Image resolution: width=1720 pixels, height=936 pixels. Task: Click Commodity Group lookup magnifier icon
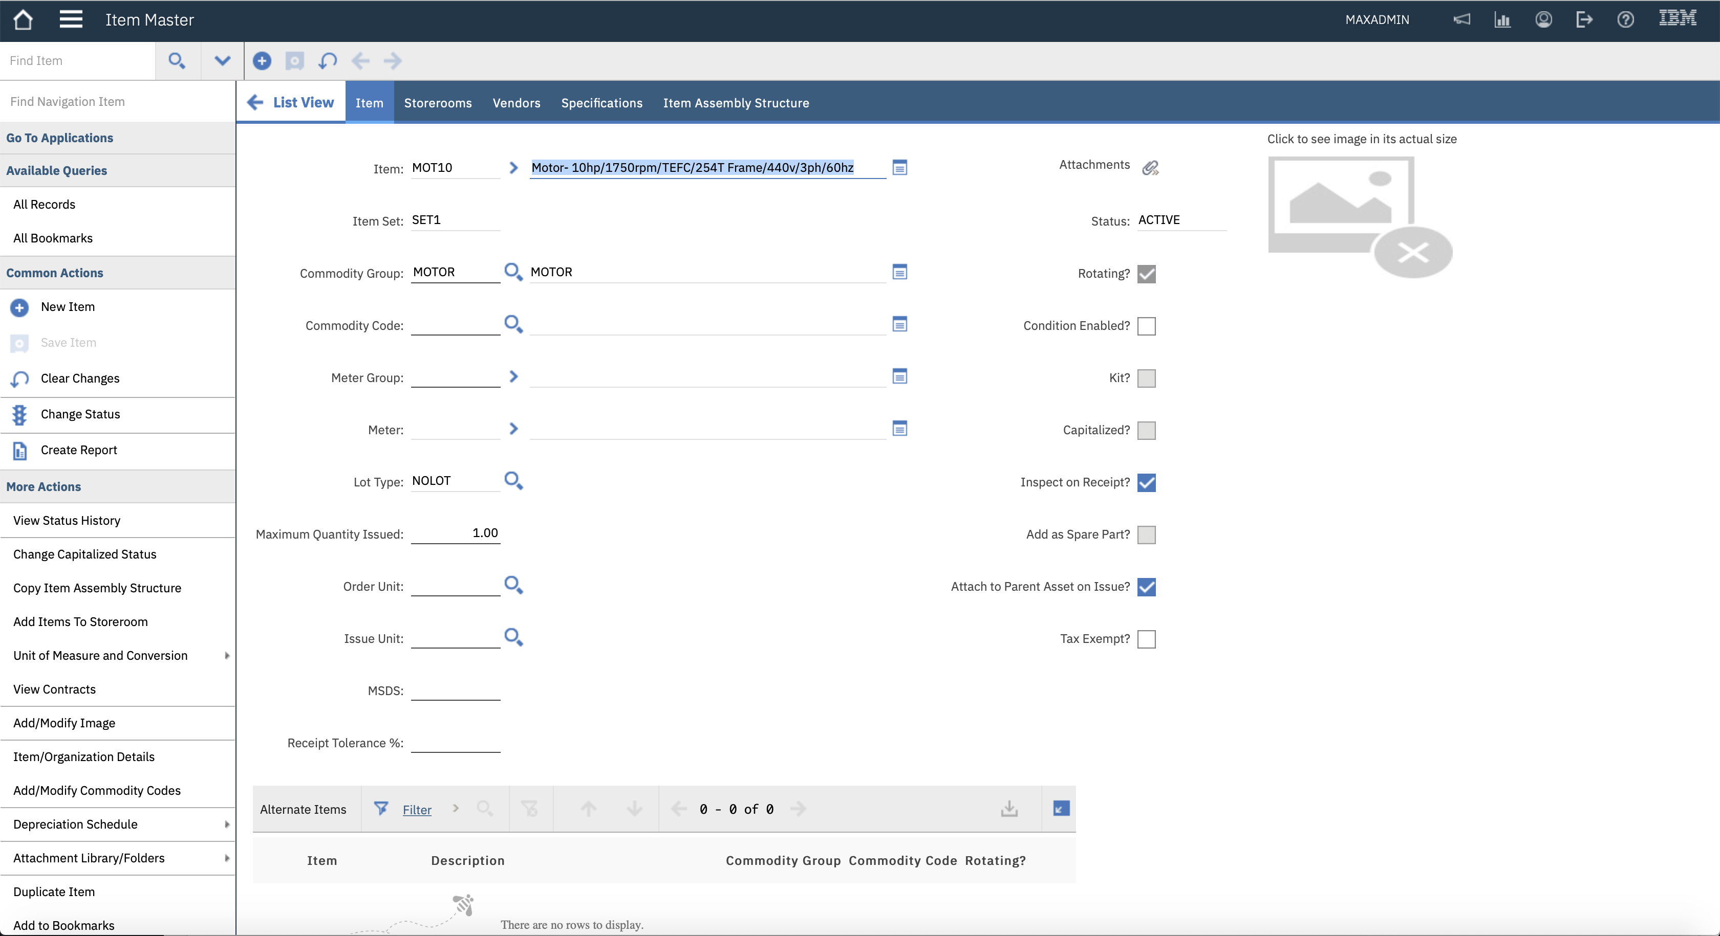click(513, 272)
